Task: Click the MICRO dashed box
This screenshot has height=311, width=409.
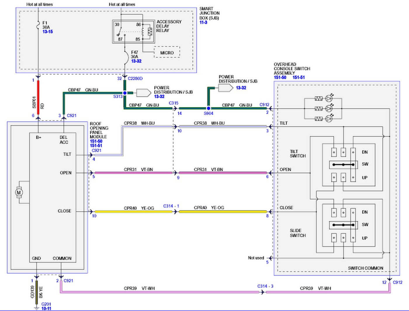Action: (167, 52)
